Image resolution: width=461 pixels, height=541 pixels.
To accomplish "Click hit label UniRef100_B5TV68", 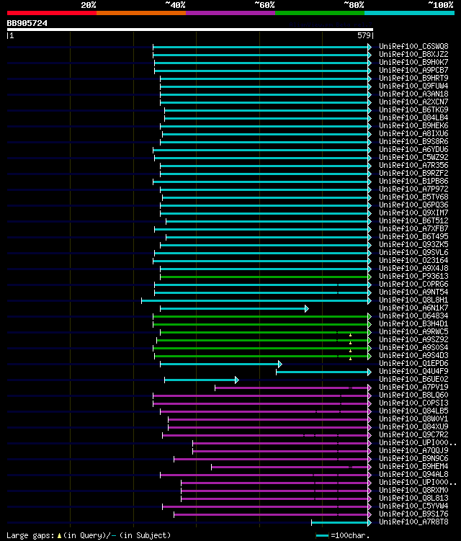I will (x=413, y=197).
